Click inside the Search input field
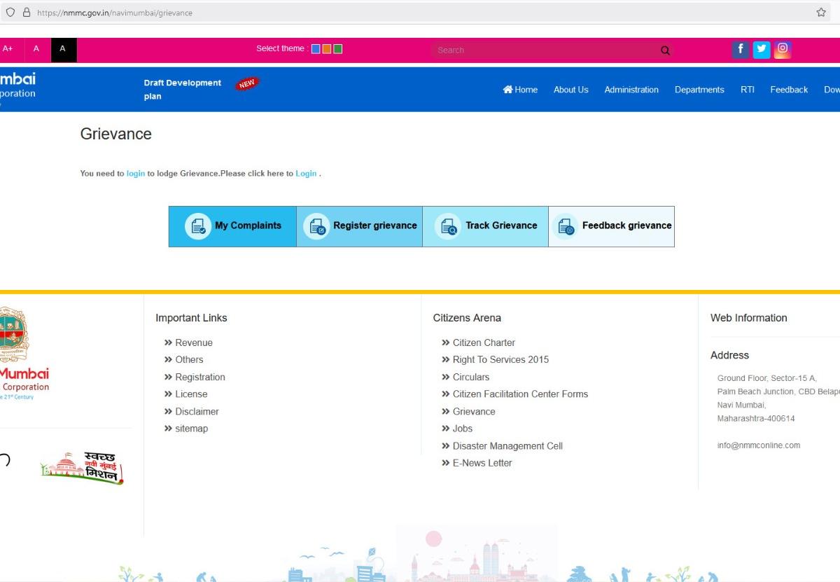Viewport: 840px width, 582px height. coord(546,50)
